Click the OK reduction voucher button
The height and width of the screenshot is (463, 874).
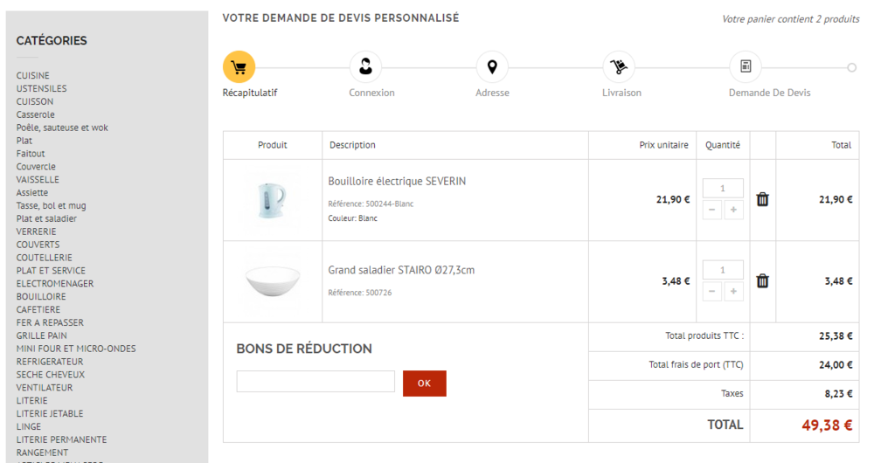pos(424,383)
